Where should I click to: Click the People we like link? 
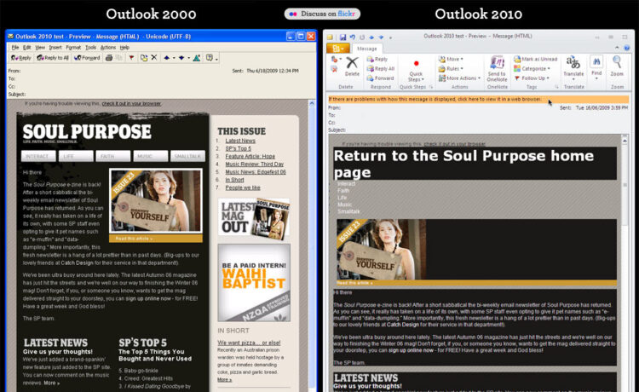243,187
